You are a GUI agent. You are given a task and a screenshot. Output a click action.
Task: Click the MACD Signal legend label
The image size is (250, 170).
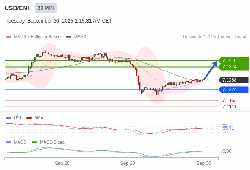(53, 142)
